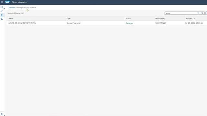Click Manage Security Material breadcrumb text
207x116 pixels.
pos(26,7)
